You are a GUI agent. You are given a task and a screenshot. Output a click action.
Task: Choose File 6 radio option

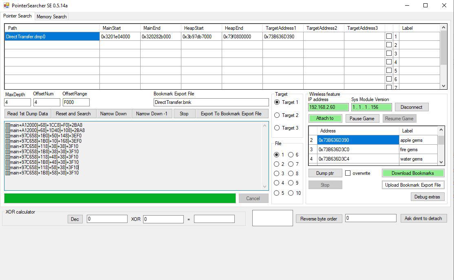tap(291, 155)
